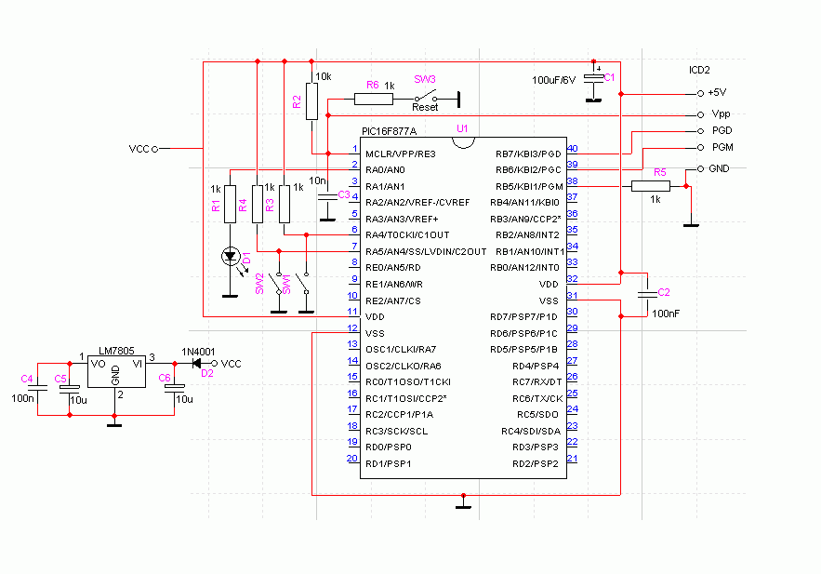Screen dimensions: 821x574
Task: Select the ground symbol right of Reset switch
Action: coord(458,99)
